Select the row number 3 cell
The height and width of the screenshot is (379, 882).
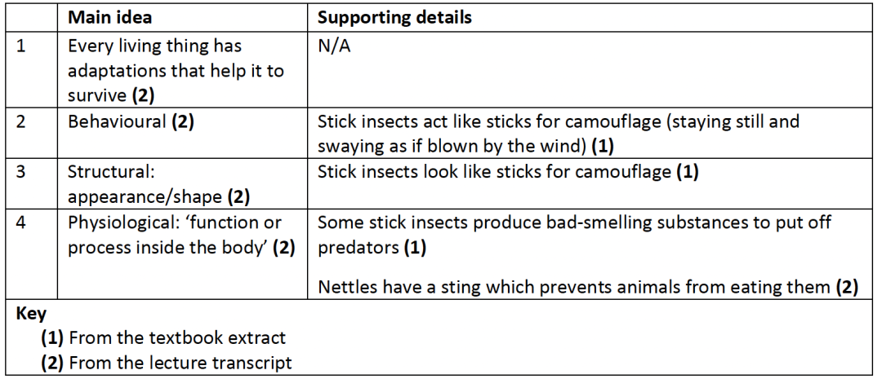[21, 172]
